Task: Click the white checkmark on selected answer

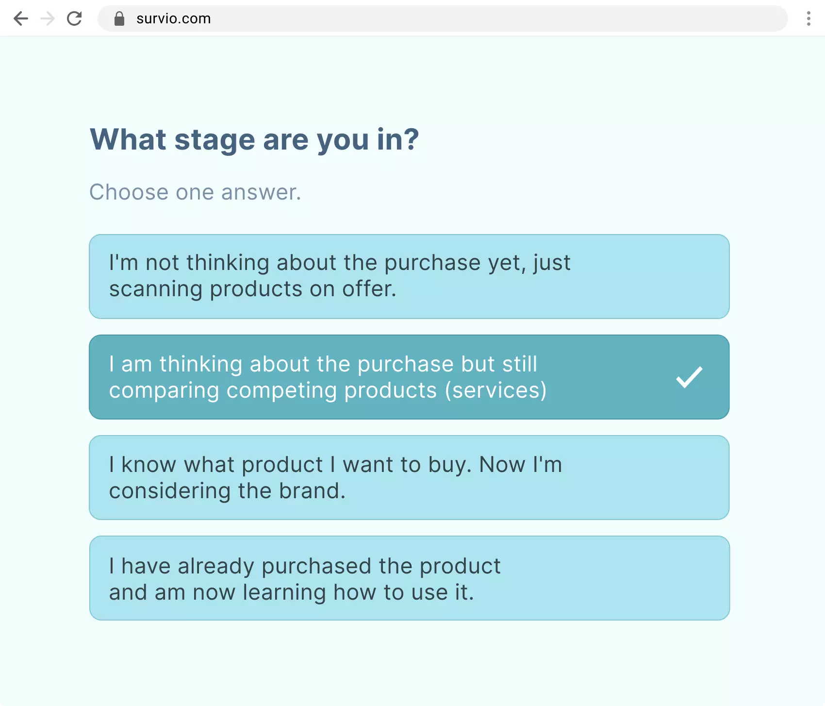Action: click(x=689, y=377)
